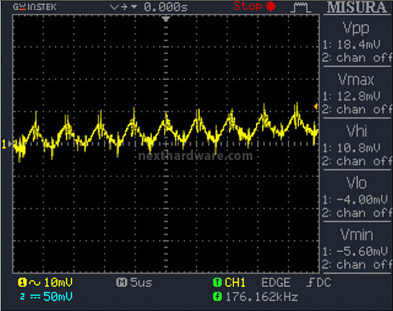Screen dimensions: 393x311
Task: Click the red Stop status indicator
Action: pos(254,6)
